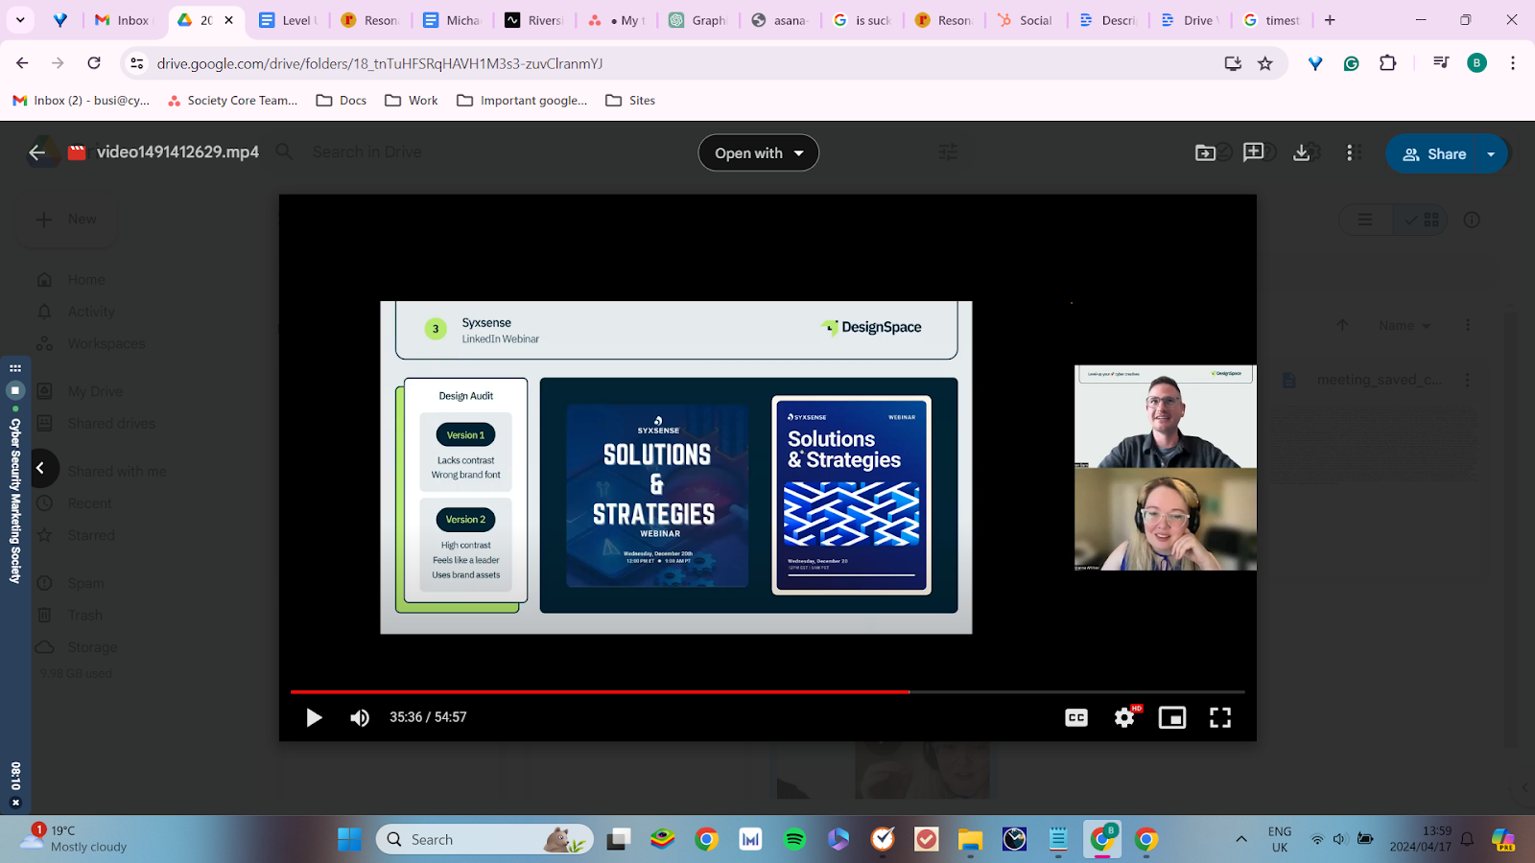Open Chrome profile B avatar
Image resolution: width=1535 pixels, height=863 pixels.
coord(1476,63)
